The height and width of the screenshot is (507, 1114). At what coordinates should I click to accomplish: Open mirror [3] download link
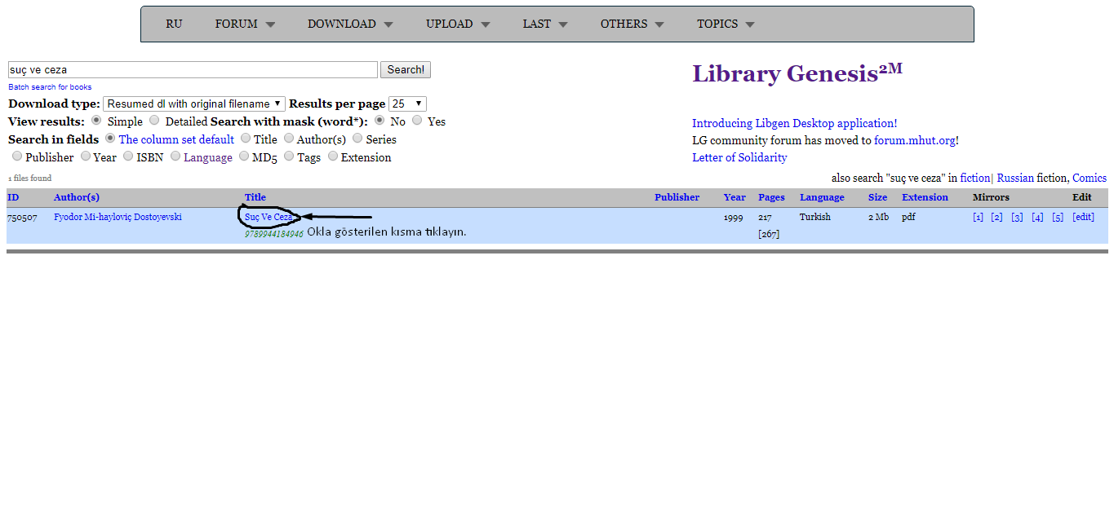[x=1017, y=217]
